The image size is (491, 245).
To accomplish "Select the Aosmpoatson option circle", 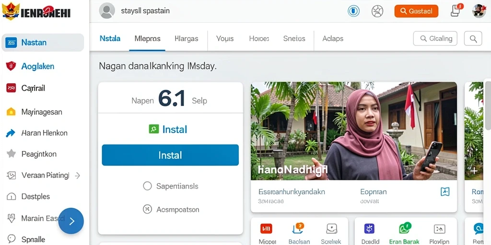I will pyautogui.click(x=147, y=209).
